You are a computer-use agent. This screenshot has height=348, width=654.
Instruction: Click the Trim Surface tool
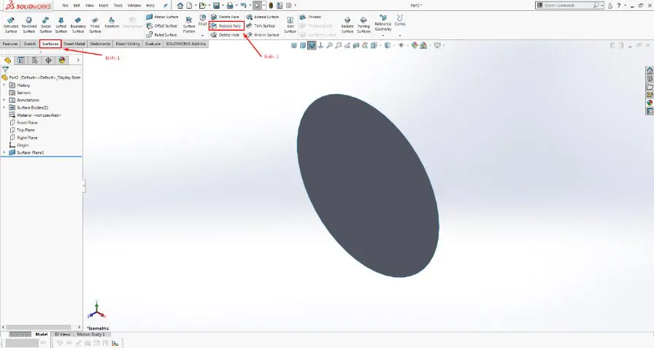[x=261, y=26]
